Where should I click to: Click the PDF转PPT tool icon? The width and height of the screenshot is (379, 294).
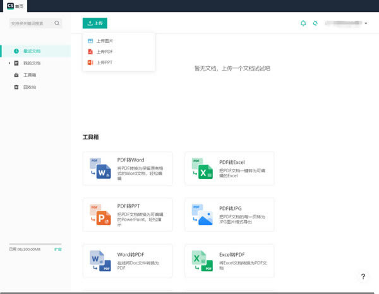[100, 215]
